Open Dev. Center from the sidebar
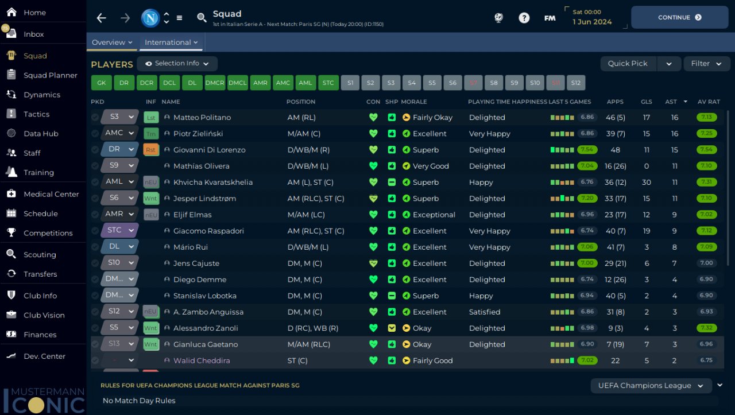The image size is (735, 415). 43,356
